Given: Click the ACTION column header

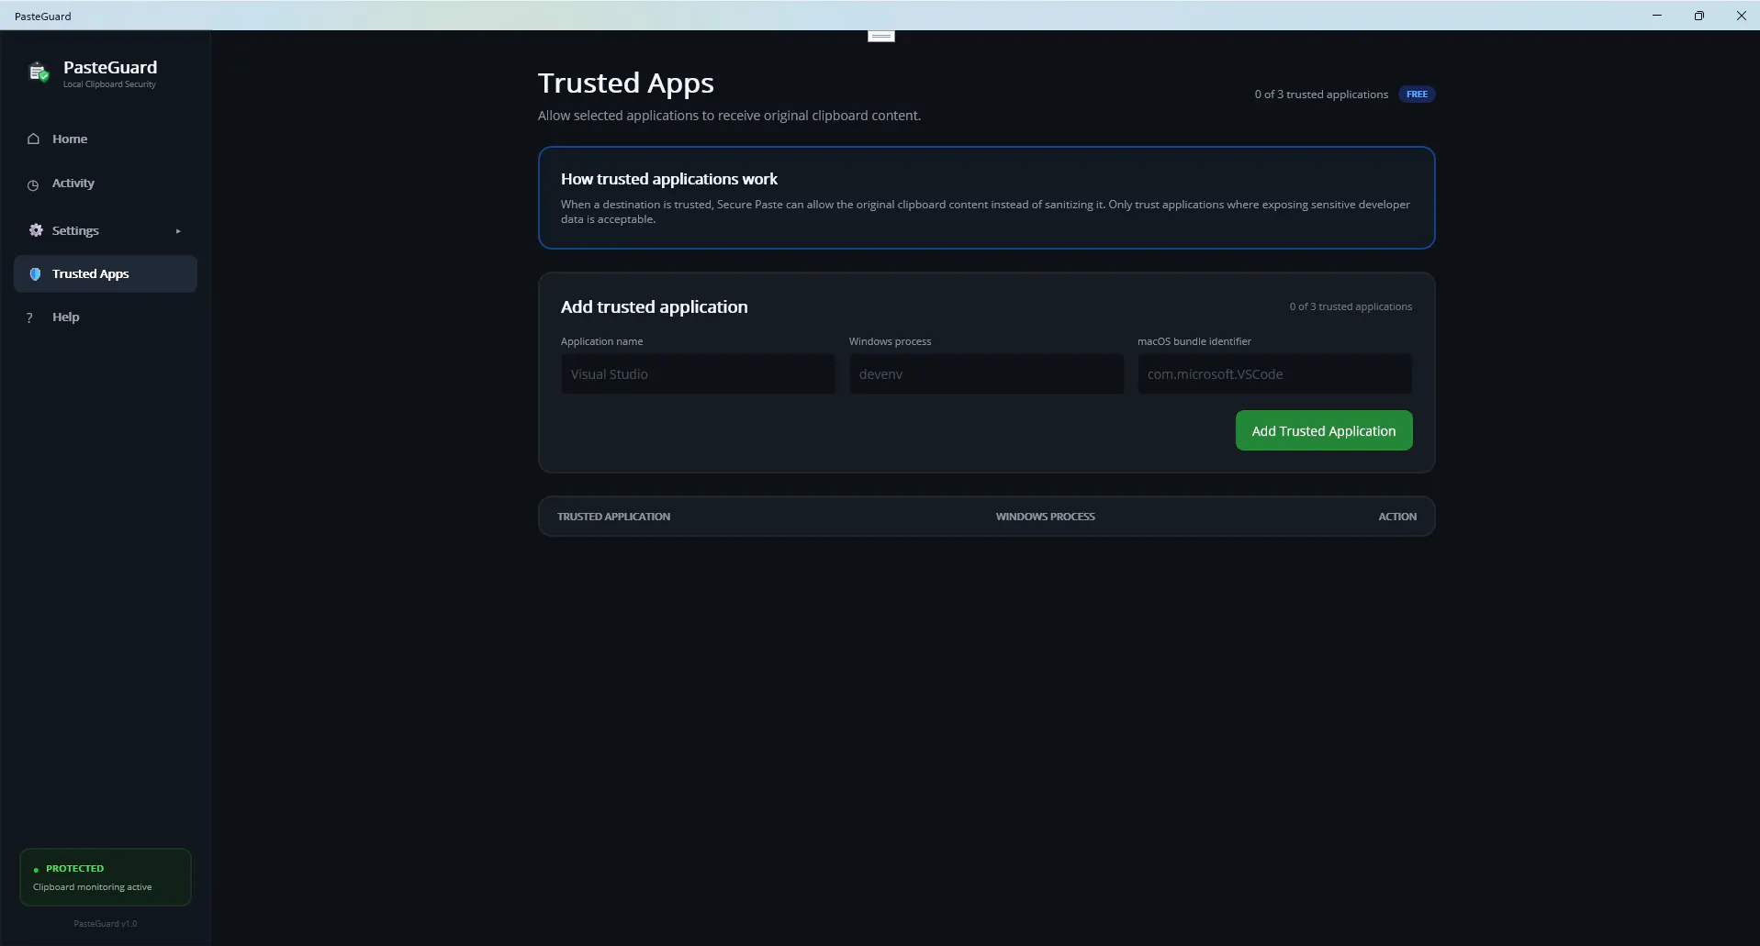Looking at the screenshot, I should click(1396, 517).
